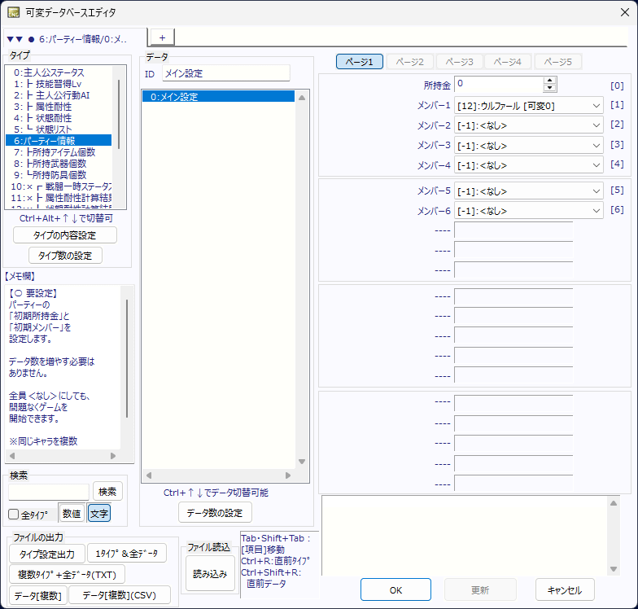This screenshot has width=638, height=609.
Task: Click the ID name input field
Action: 225,73
